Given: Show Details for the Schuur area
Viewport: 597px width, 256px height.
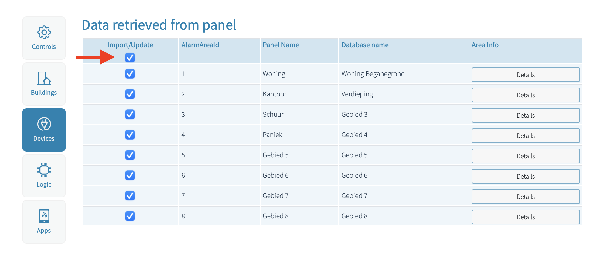Looking at the screenshot, I should pyautogui.click(x=526, y=115).
